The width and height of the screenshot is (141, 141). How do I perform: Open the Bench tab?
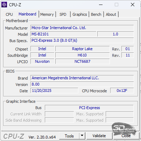[x=96, y=14]
